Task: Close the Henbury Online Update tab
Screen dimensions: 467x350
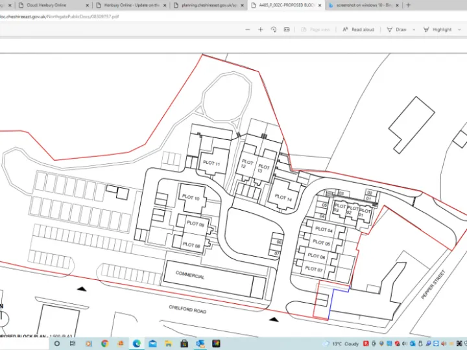Action: click(167, 5)
